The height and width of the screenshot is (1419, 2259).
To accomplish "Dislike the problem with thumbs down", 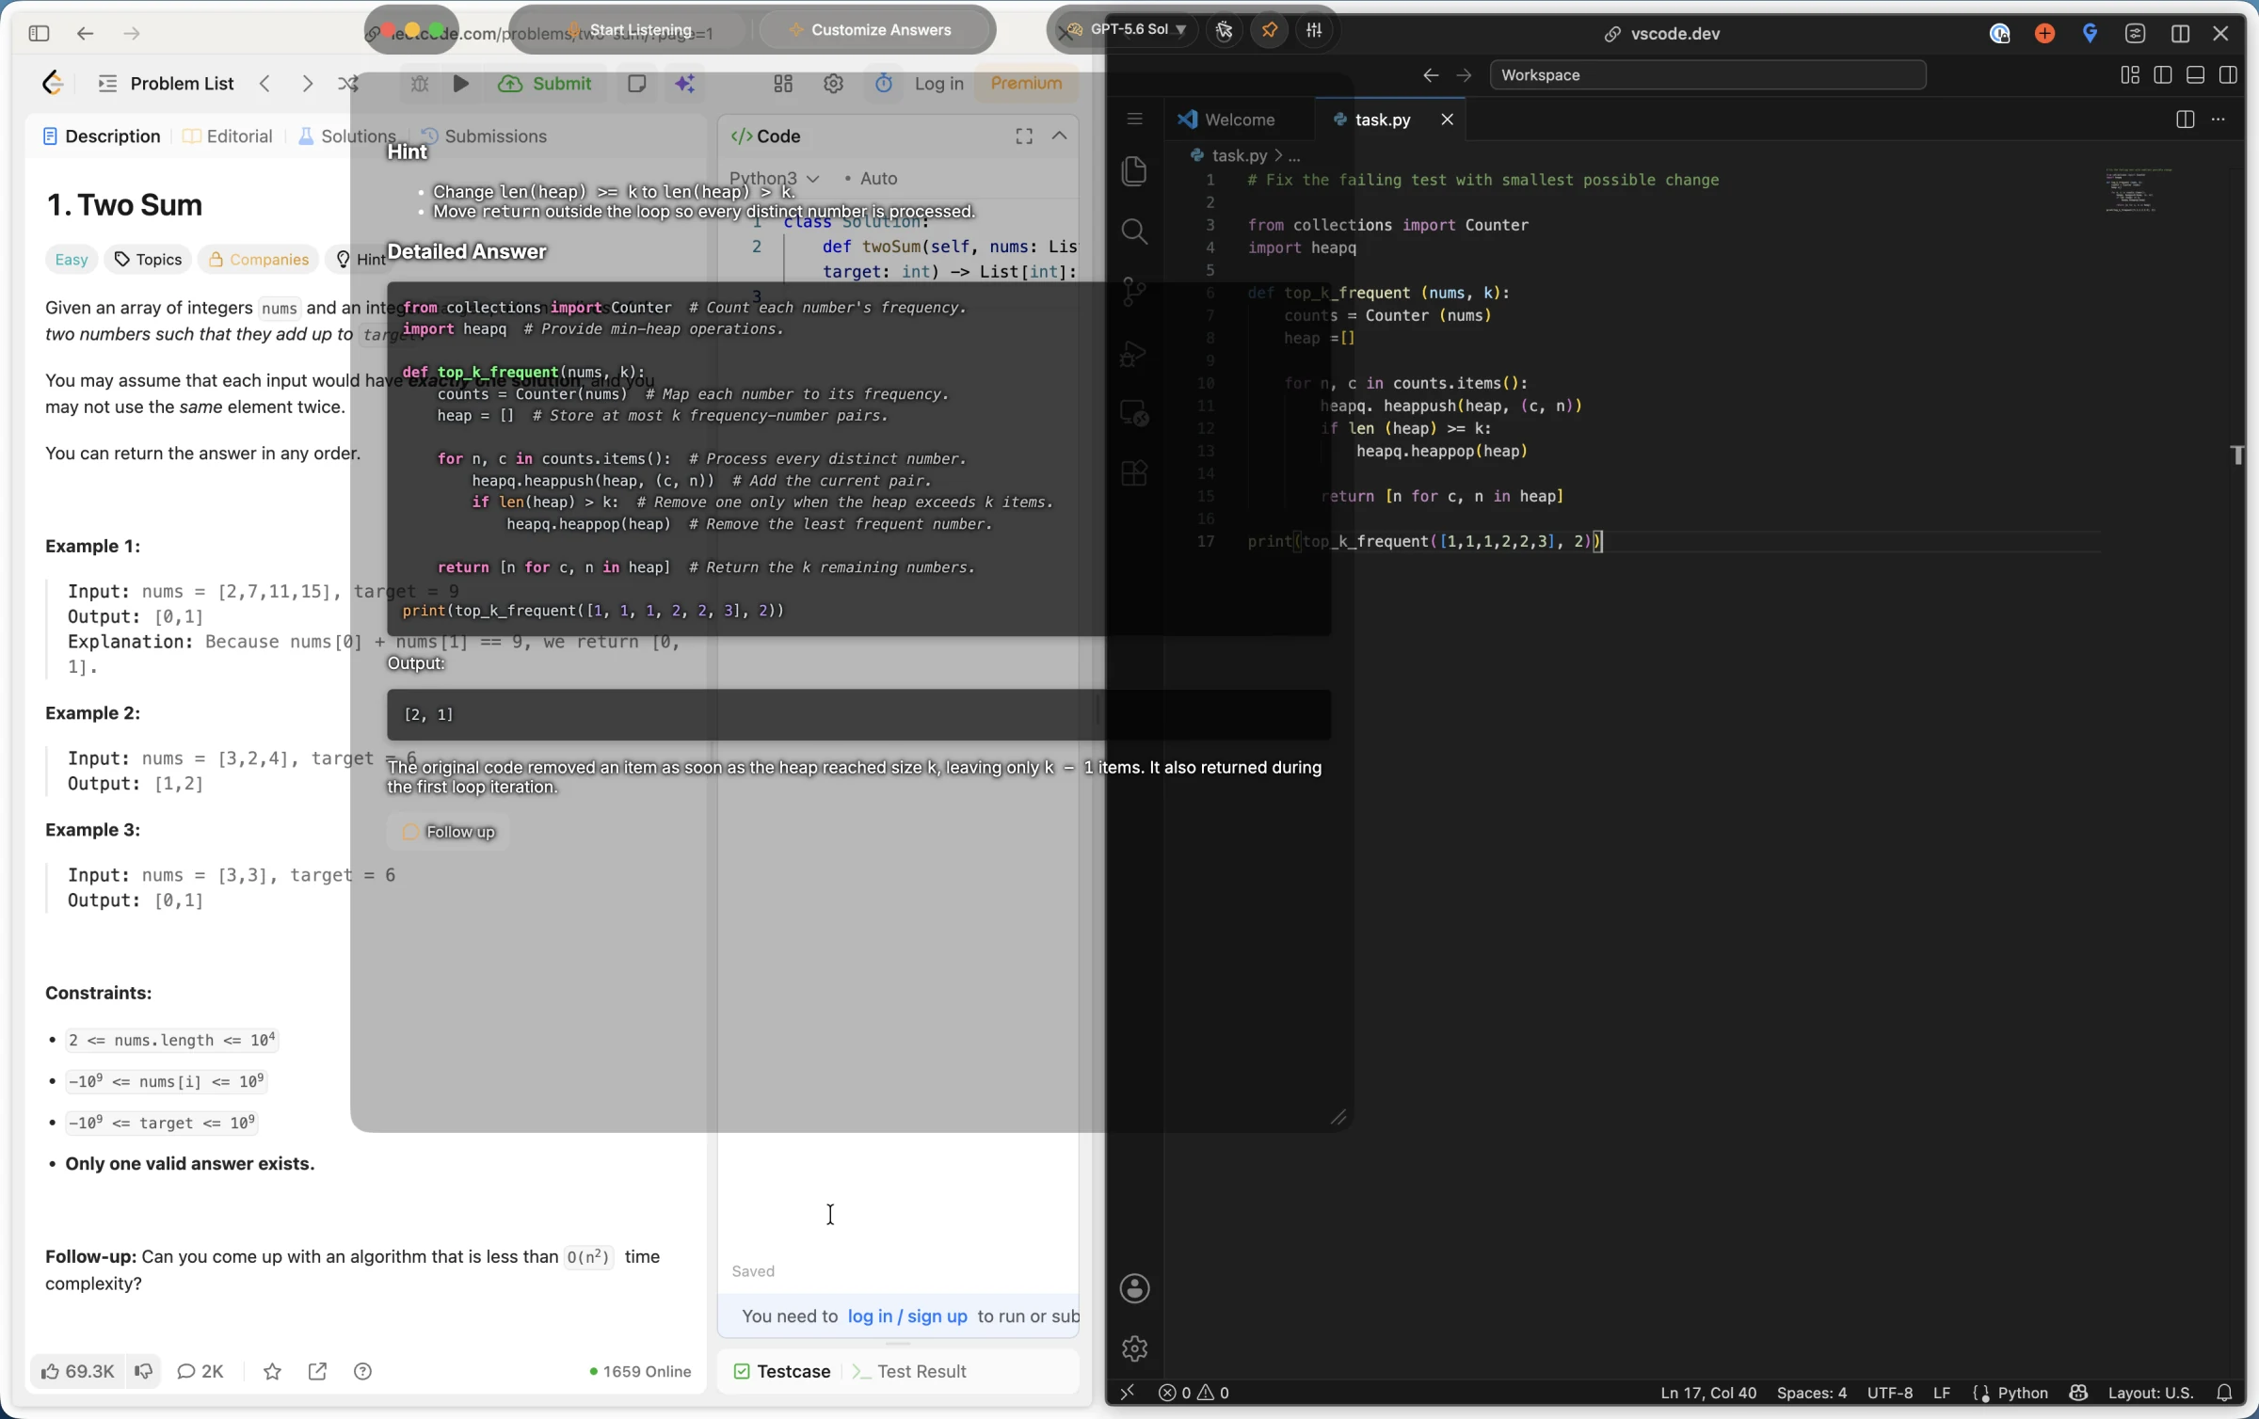I will click(143, 1371).
